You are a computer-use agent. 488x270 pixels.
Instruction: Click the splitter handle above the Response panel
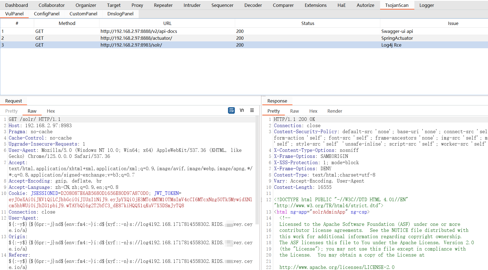(x=263, y=96)
